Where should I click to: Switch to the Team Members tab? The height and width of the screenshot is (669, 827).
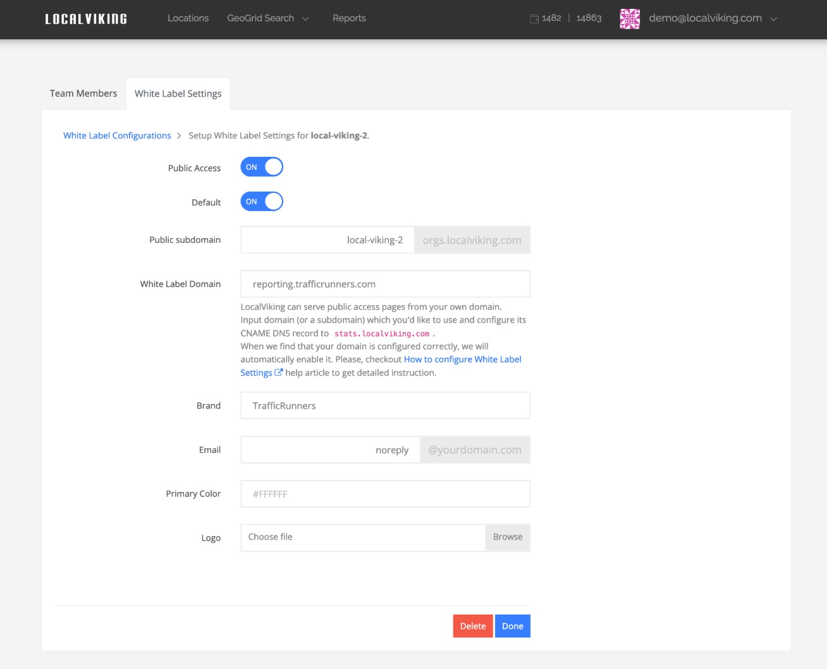pyautogui.click(x=83, y=93)
